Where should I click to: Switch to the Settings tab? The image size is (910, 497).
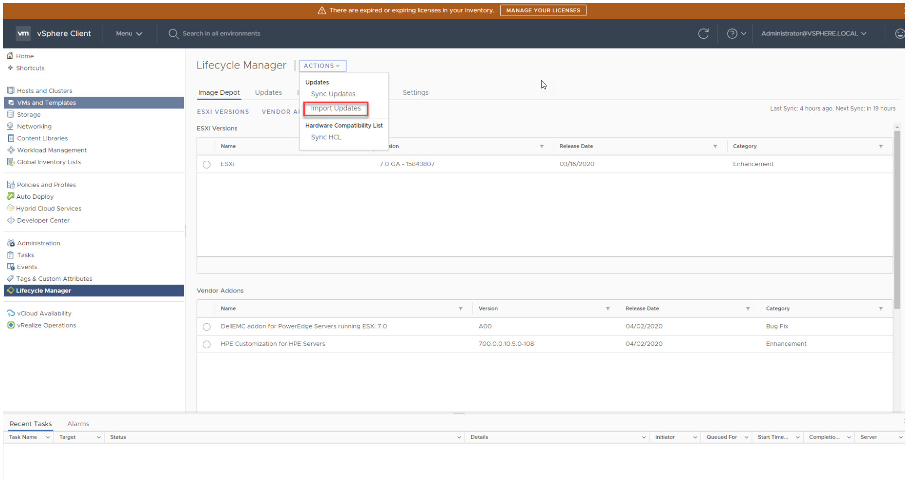416,93
